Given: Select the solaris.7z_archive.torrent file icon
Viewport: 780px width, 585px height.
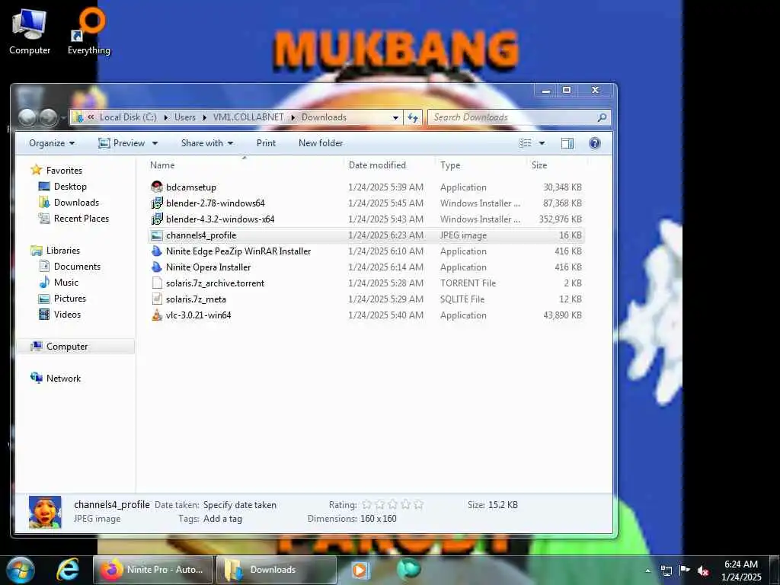Looking at the screenshot, I should pos(157,283).
